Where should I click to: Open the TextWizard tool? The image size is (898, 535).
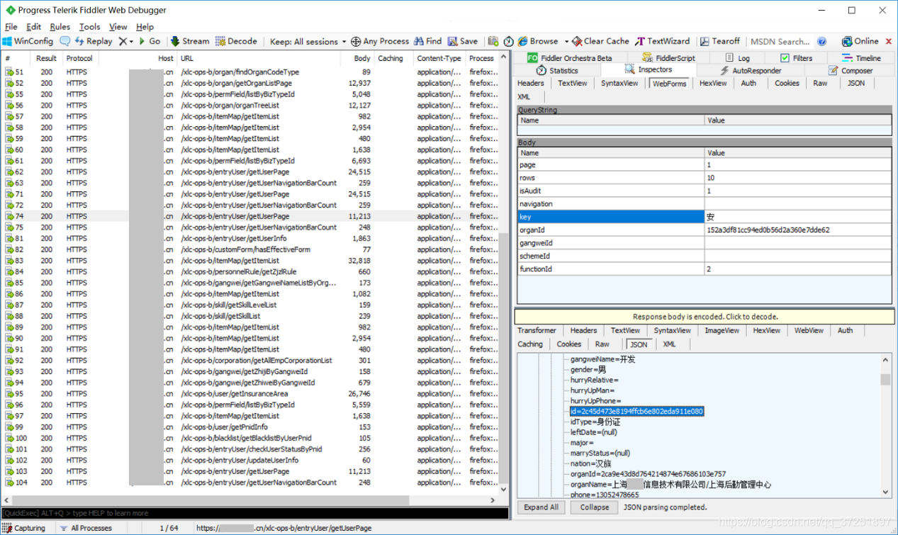(x=663, y=41)
